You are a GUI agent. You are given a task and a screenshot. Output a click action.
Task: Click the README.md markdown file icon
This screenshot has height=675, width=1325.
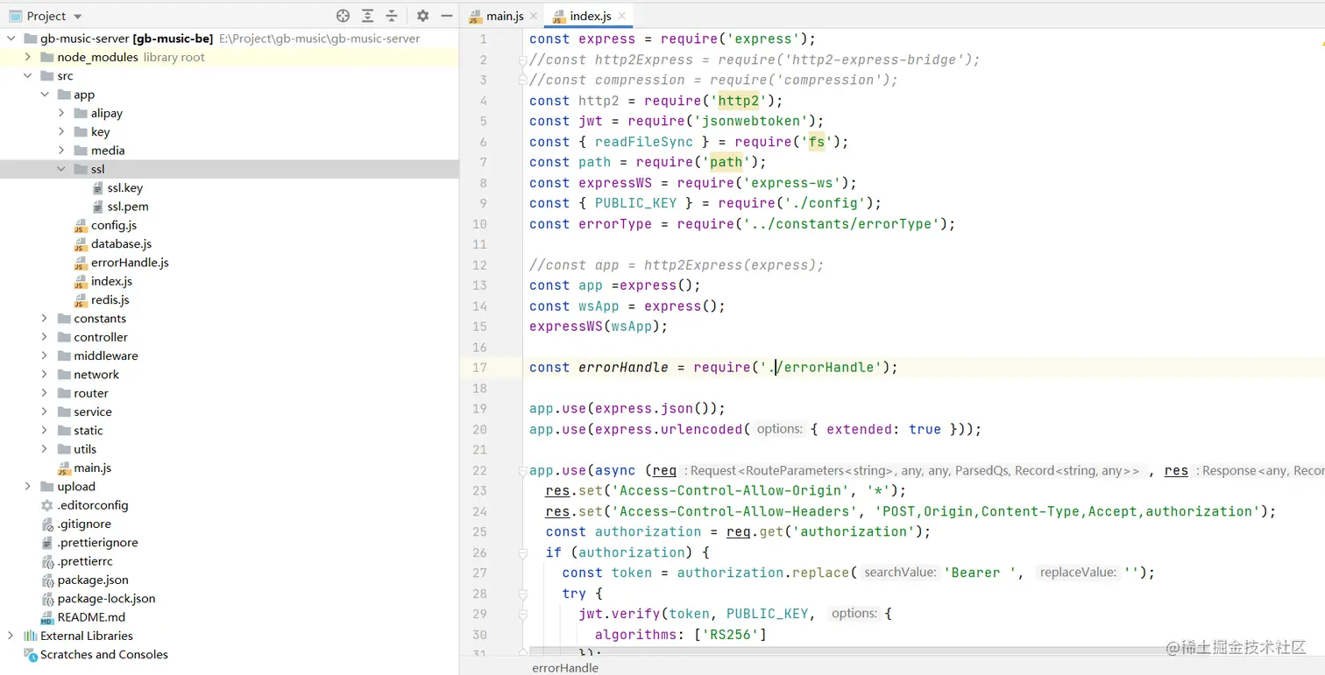[x=47, y=617]
